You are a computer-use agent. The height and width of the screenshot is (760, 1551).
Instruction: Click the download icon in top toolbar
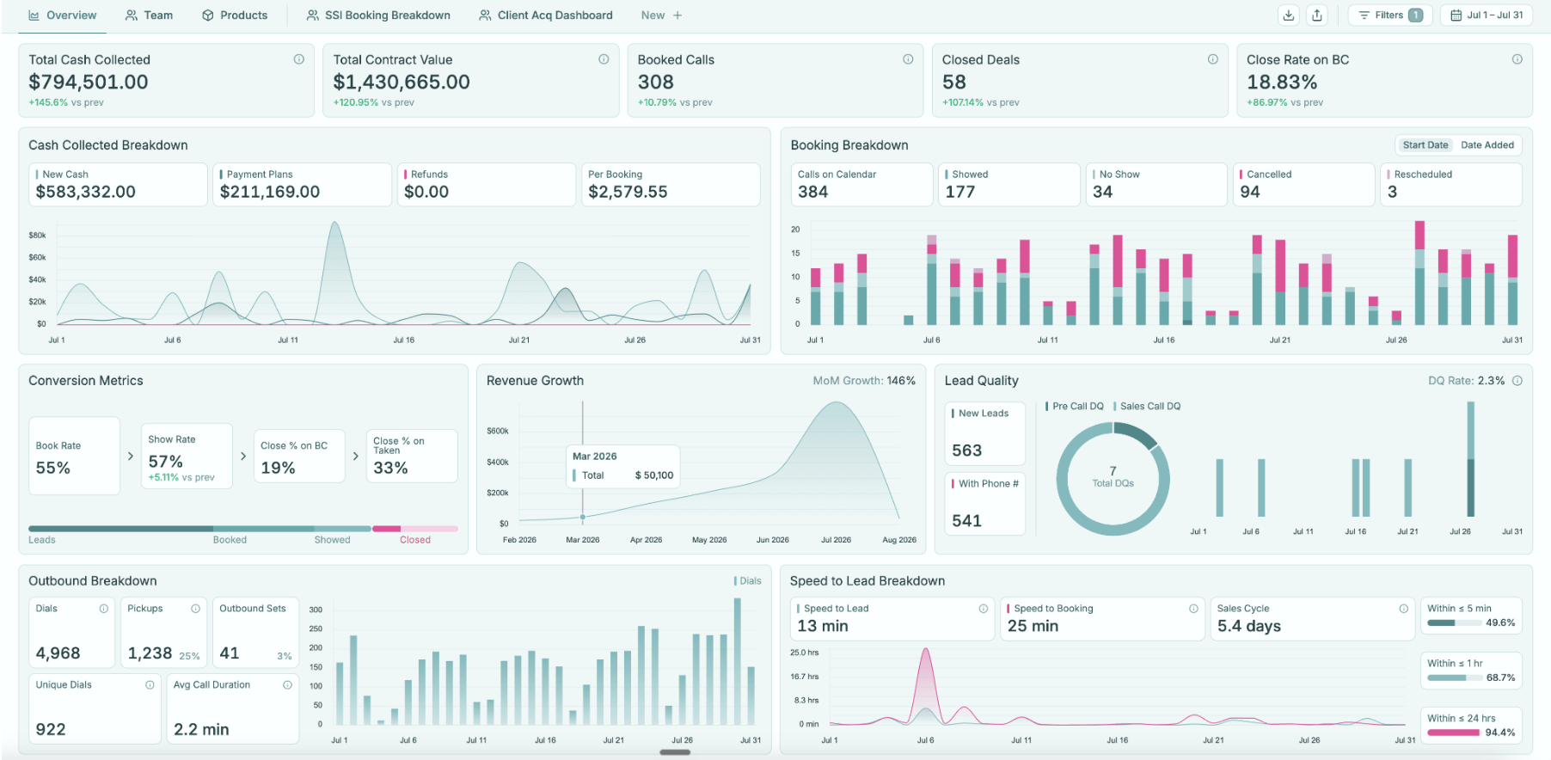click(x=1288, y=15)
